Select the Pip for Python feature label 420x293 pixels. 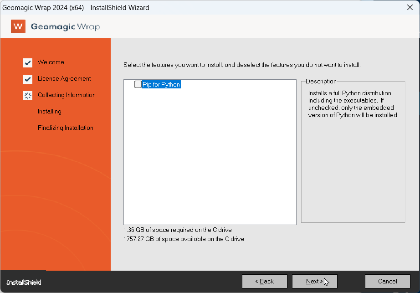(x=161, y=85)
